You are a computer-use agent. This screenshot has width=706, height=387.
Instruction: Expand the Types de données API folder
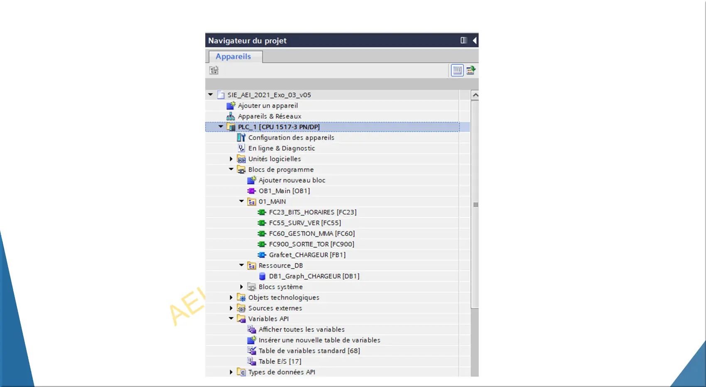[x=231, y=372]
